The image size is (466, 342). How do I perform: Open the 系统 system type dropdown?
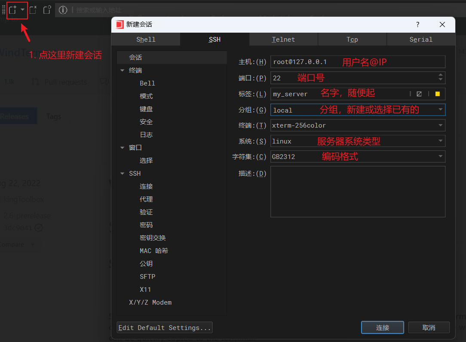(x=441, y=141)
